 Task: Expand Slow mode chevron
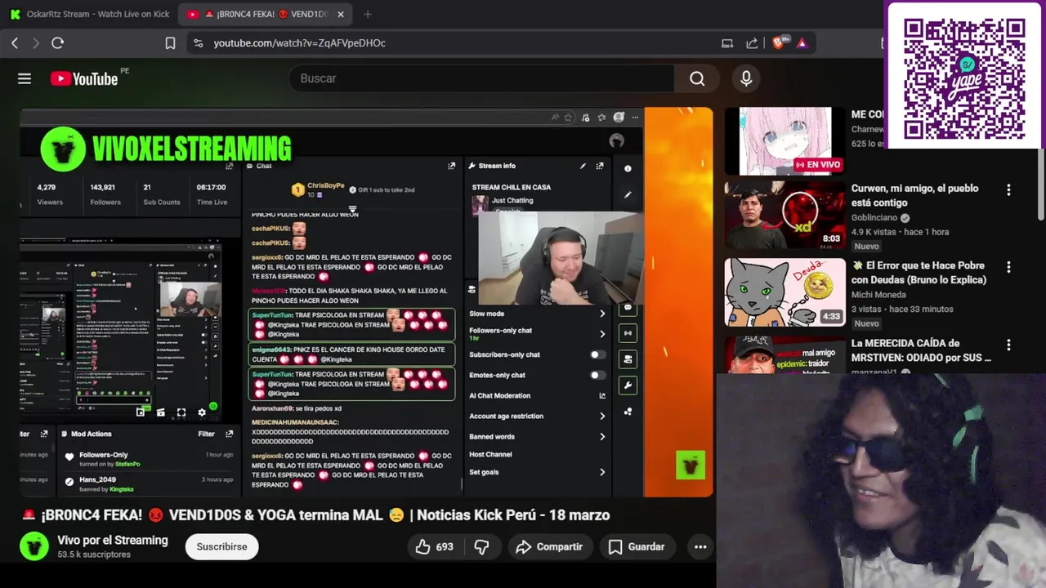tap(602, 314)
